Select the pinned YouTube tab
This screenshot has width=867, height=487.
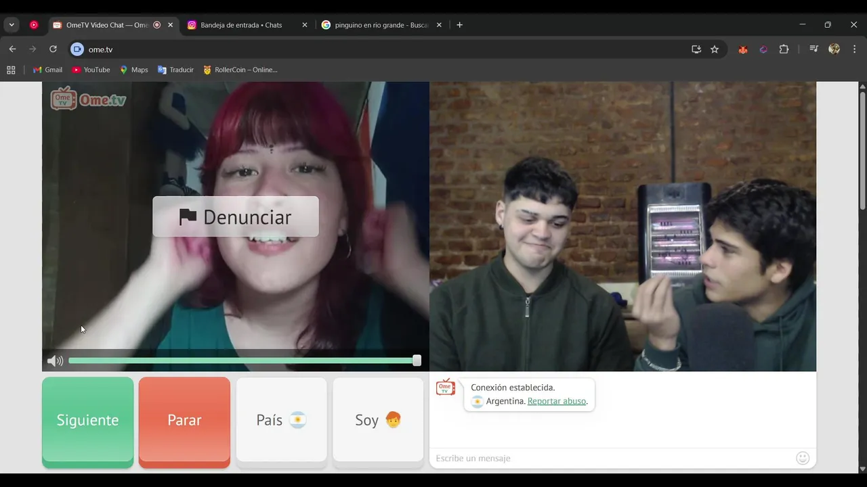[x=34, y=25]
